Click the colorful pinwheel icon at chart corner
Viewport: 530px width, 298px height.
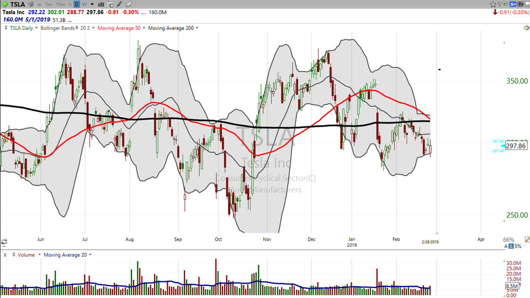[526, 28]
